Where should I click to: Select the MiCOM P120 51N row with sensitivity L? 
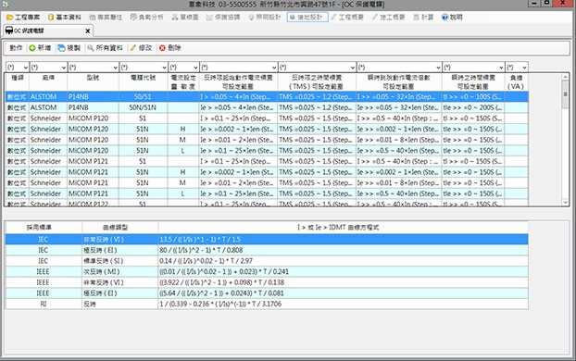click(x=267, y=151)
